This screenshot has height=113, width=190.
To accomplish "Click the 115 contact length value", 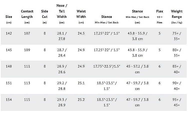I will (x=27, y=100).
